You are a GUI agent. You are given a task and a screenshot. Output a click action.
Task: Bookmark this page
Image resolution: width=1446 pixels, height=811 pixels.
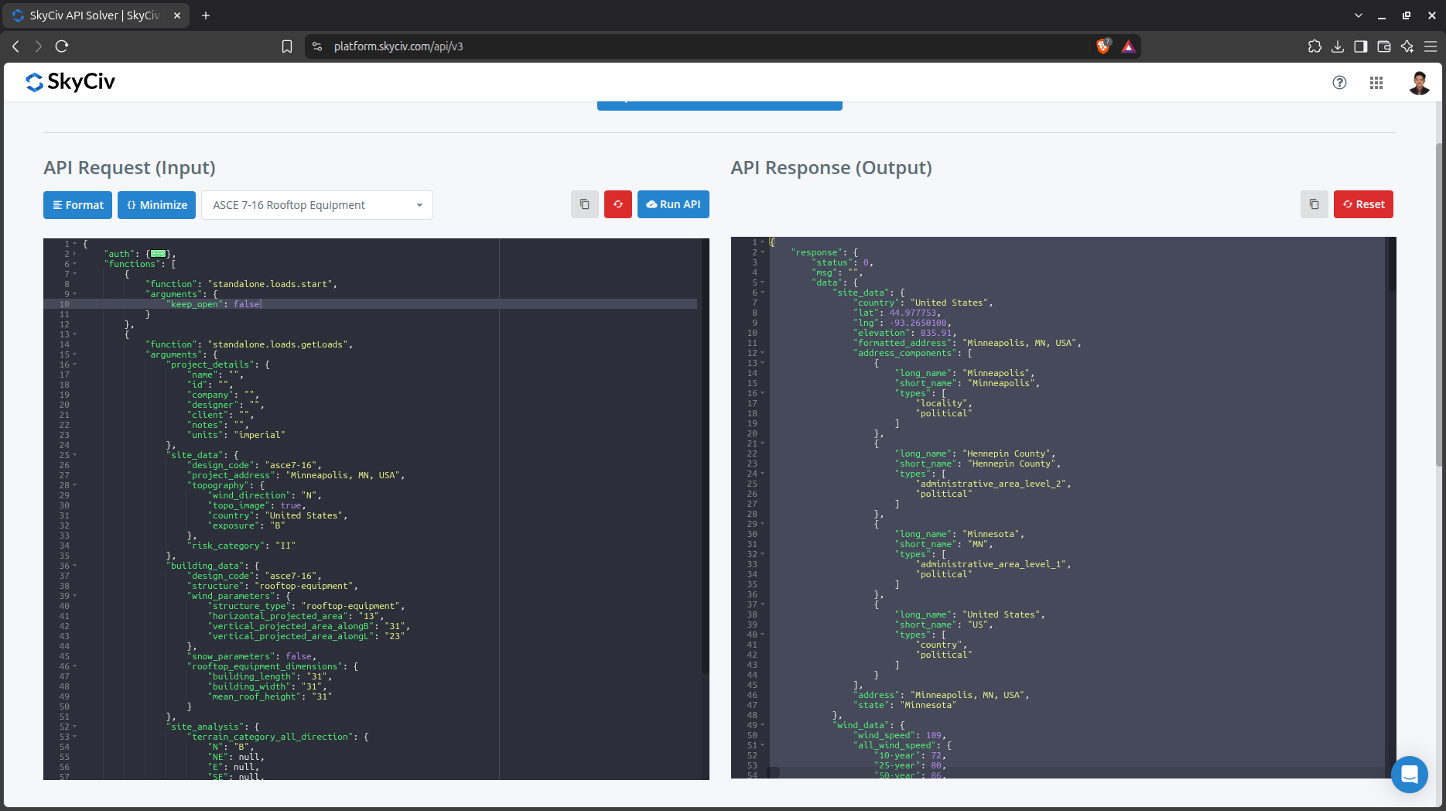click(287, 46)
